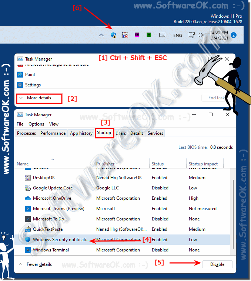Open the File menu
This screenshot has height=281, width=251.
pyautogui.click(x=20, y=124)
